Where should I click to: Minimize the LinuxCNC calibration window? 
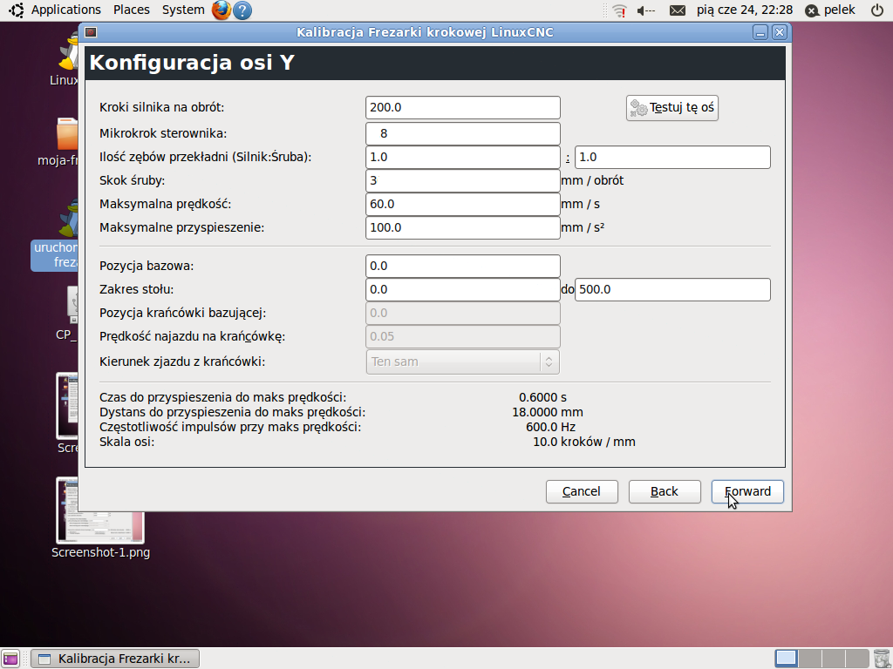[760, 32]
